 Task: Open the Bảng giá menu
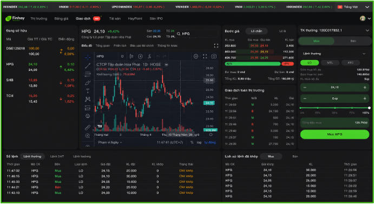pos(61,18)
